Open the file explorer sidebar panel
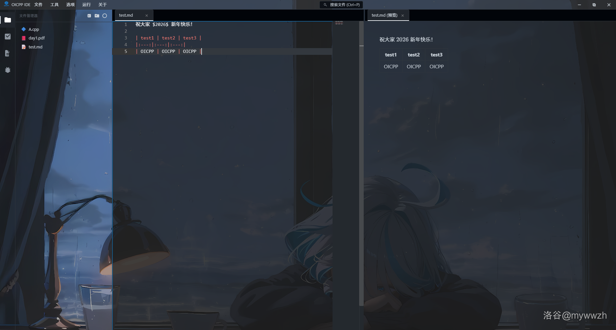Screen dimensions: 616x330 (8, 20)
